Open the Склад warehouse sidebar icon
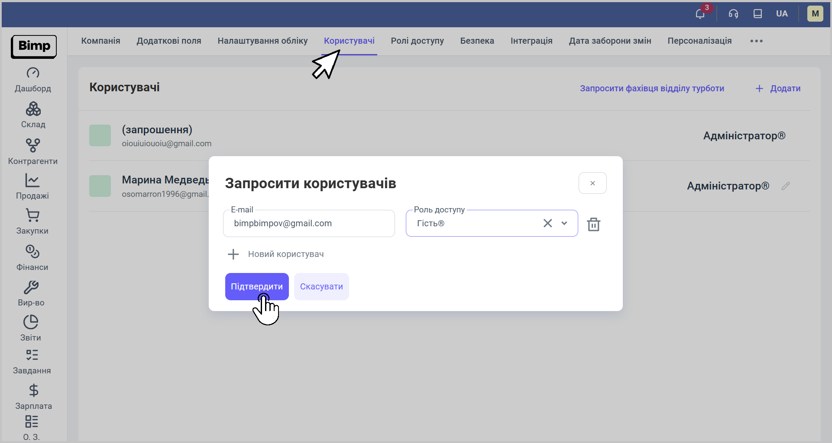Screen dimensions: 832x443 tap(33, 109)
